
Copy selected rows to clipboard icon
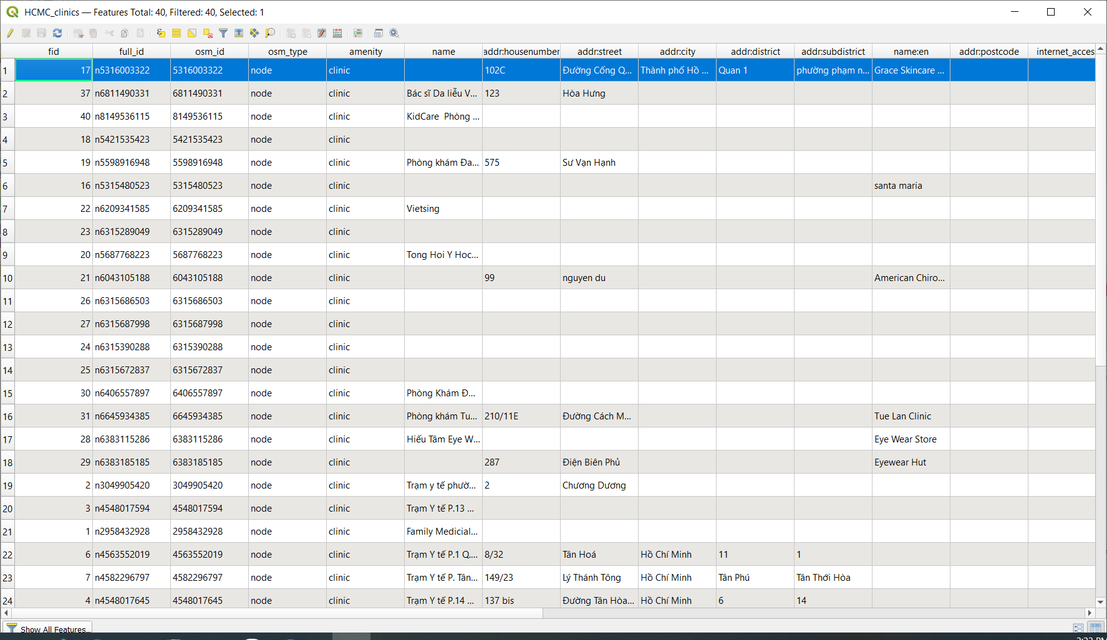pos(125,33)
